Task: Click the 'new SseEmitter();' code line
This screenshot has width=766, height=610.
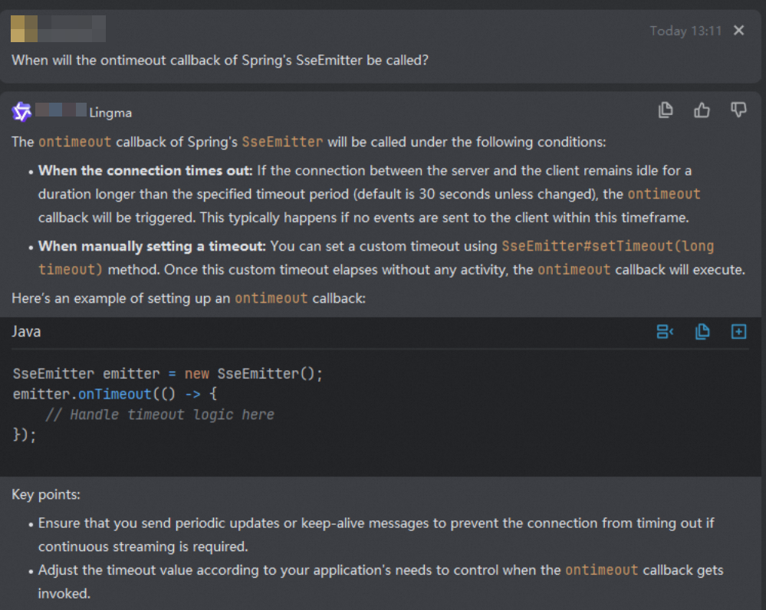Action: [168, 374]
